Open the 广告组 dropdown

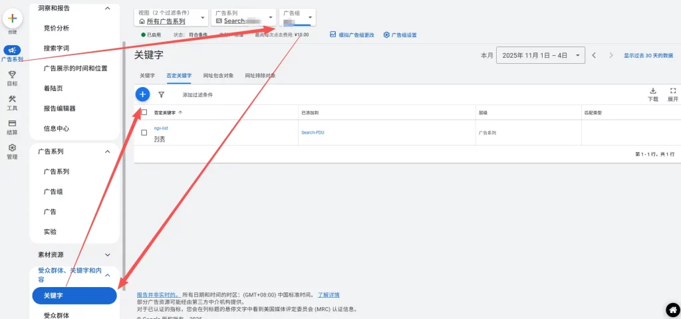point(297,17)
